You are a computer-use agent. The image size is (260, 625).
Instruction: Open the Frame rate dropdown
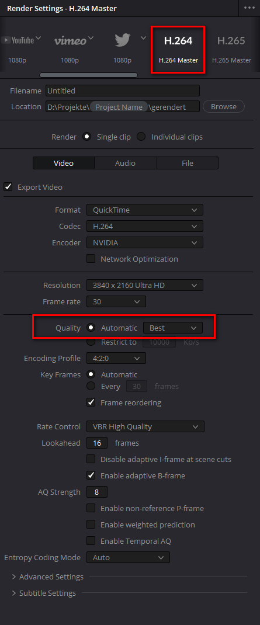click(116, 302)
